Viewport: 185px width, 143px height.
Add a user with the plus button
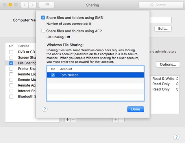tap(115, 119)
